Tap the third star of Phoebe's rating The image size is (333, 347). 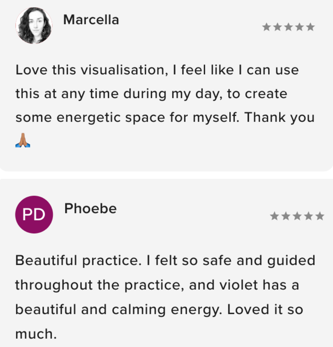(297, 216)
